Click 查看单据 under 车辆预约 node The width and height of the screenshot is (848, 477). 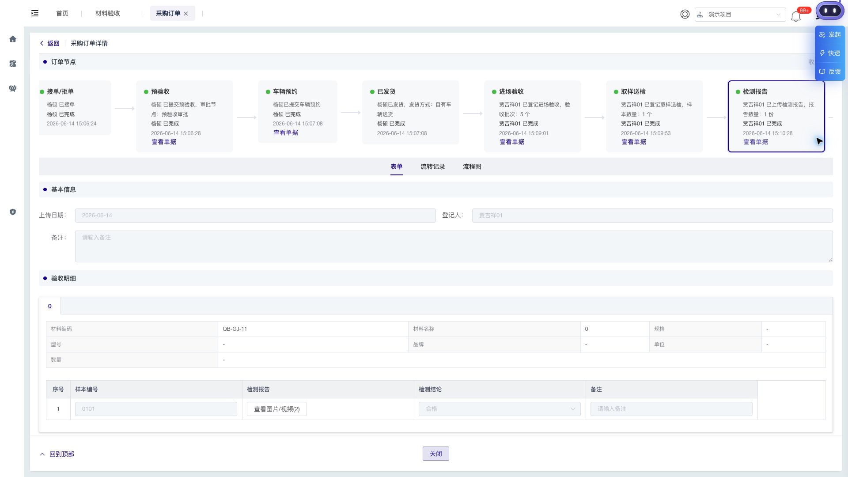[286, 132]
